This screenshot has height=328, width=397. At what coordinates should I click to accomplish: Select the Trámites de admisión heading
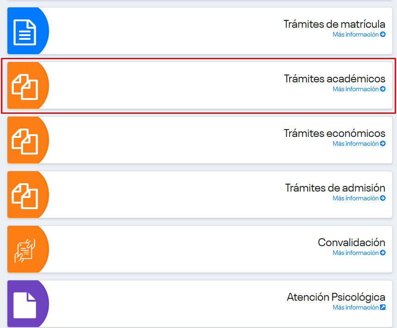[335, 188]
